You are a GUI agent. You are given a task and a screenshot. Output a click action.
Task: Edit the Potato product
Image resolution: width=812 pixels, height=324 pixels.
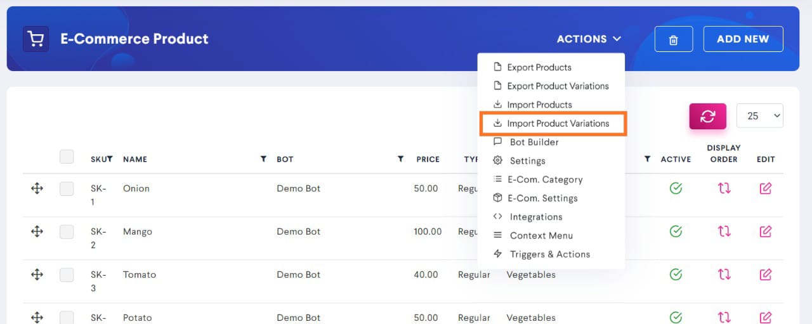[766, 317]
